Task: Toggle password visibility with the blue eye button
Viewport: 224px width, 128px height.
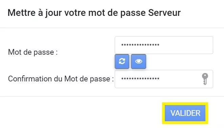Action: tap(138, 61)
